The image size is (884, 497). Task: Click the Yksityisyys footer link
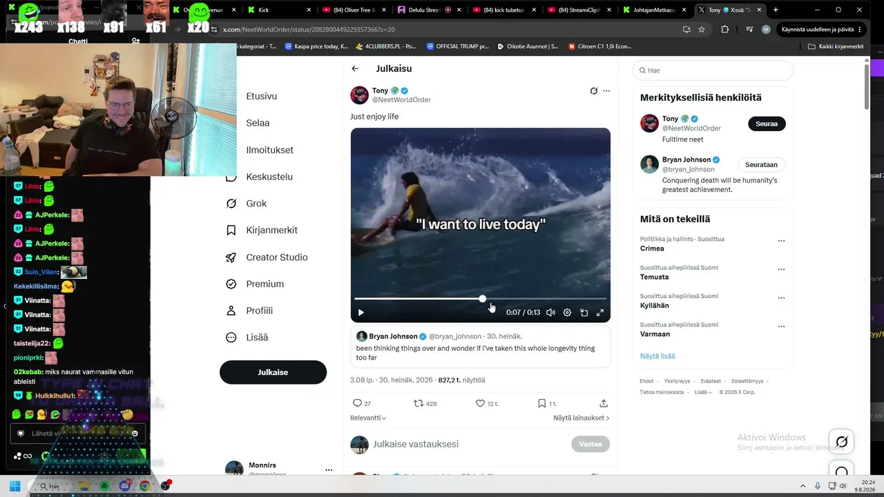[x=677, y=381]
